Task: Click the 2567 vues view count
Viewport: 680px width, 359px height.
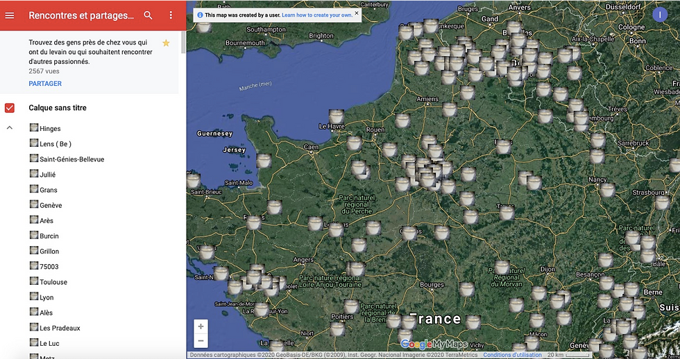Action: coord(44,71)
